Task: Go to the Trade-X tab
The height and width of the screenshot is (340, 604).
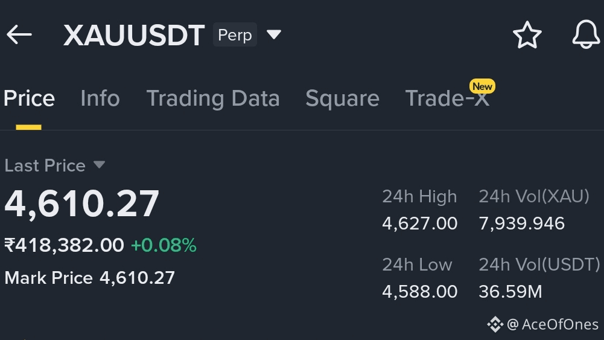Action: (x=447, y=100)
